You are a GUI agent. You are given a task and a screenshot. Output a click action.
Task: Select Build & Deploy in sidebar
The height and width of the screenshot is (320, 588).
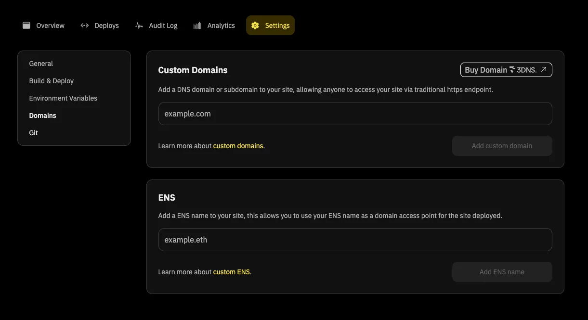point(52,81)
